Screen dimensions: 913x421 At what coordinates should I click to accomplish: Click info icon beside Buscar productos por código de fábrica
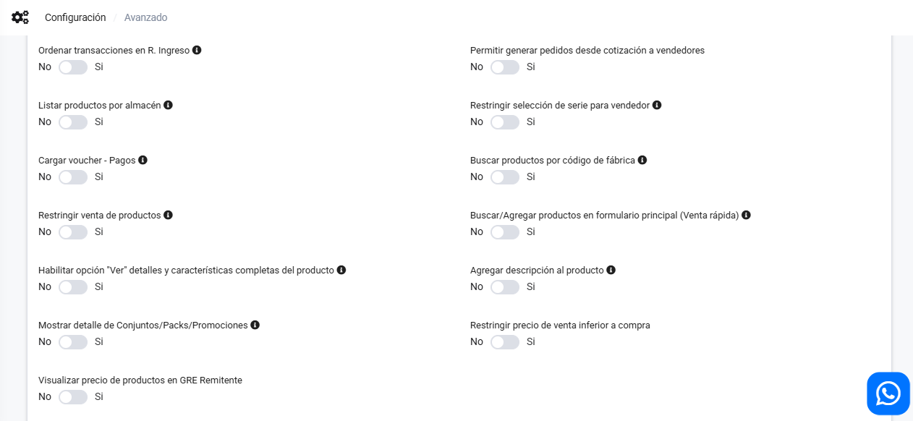click(642, 160)
